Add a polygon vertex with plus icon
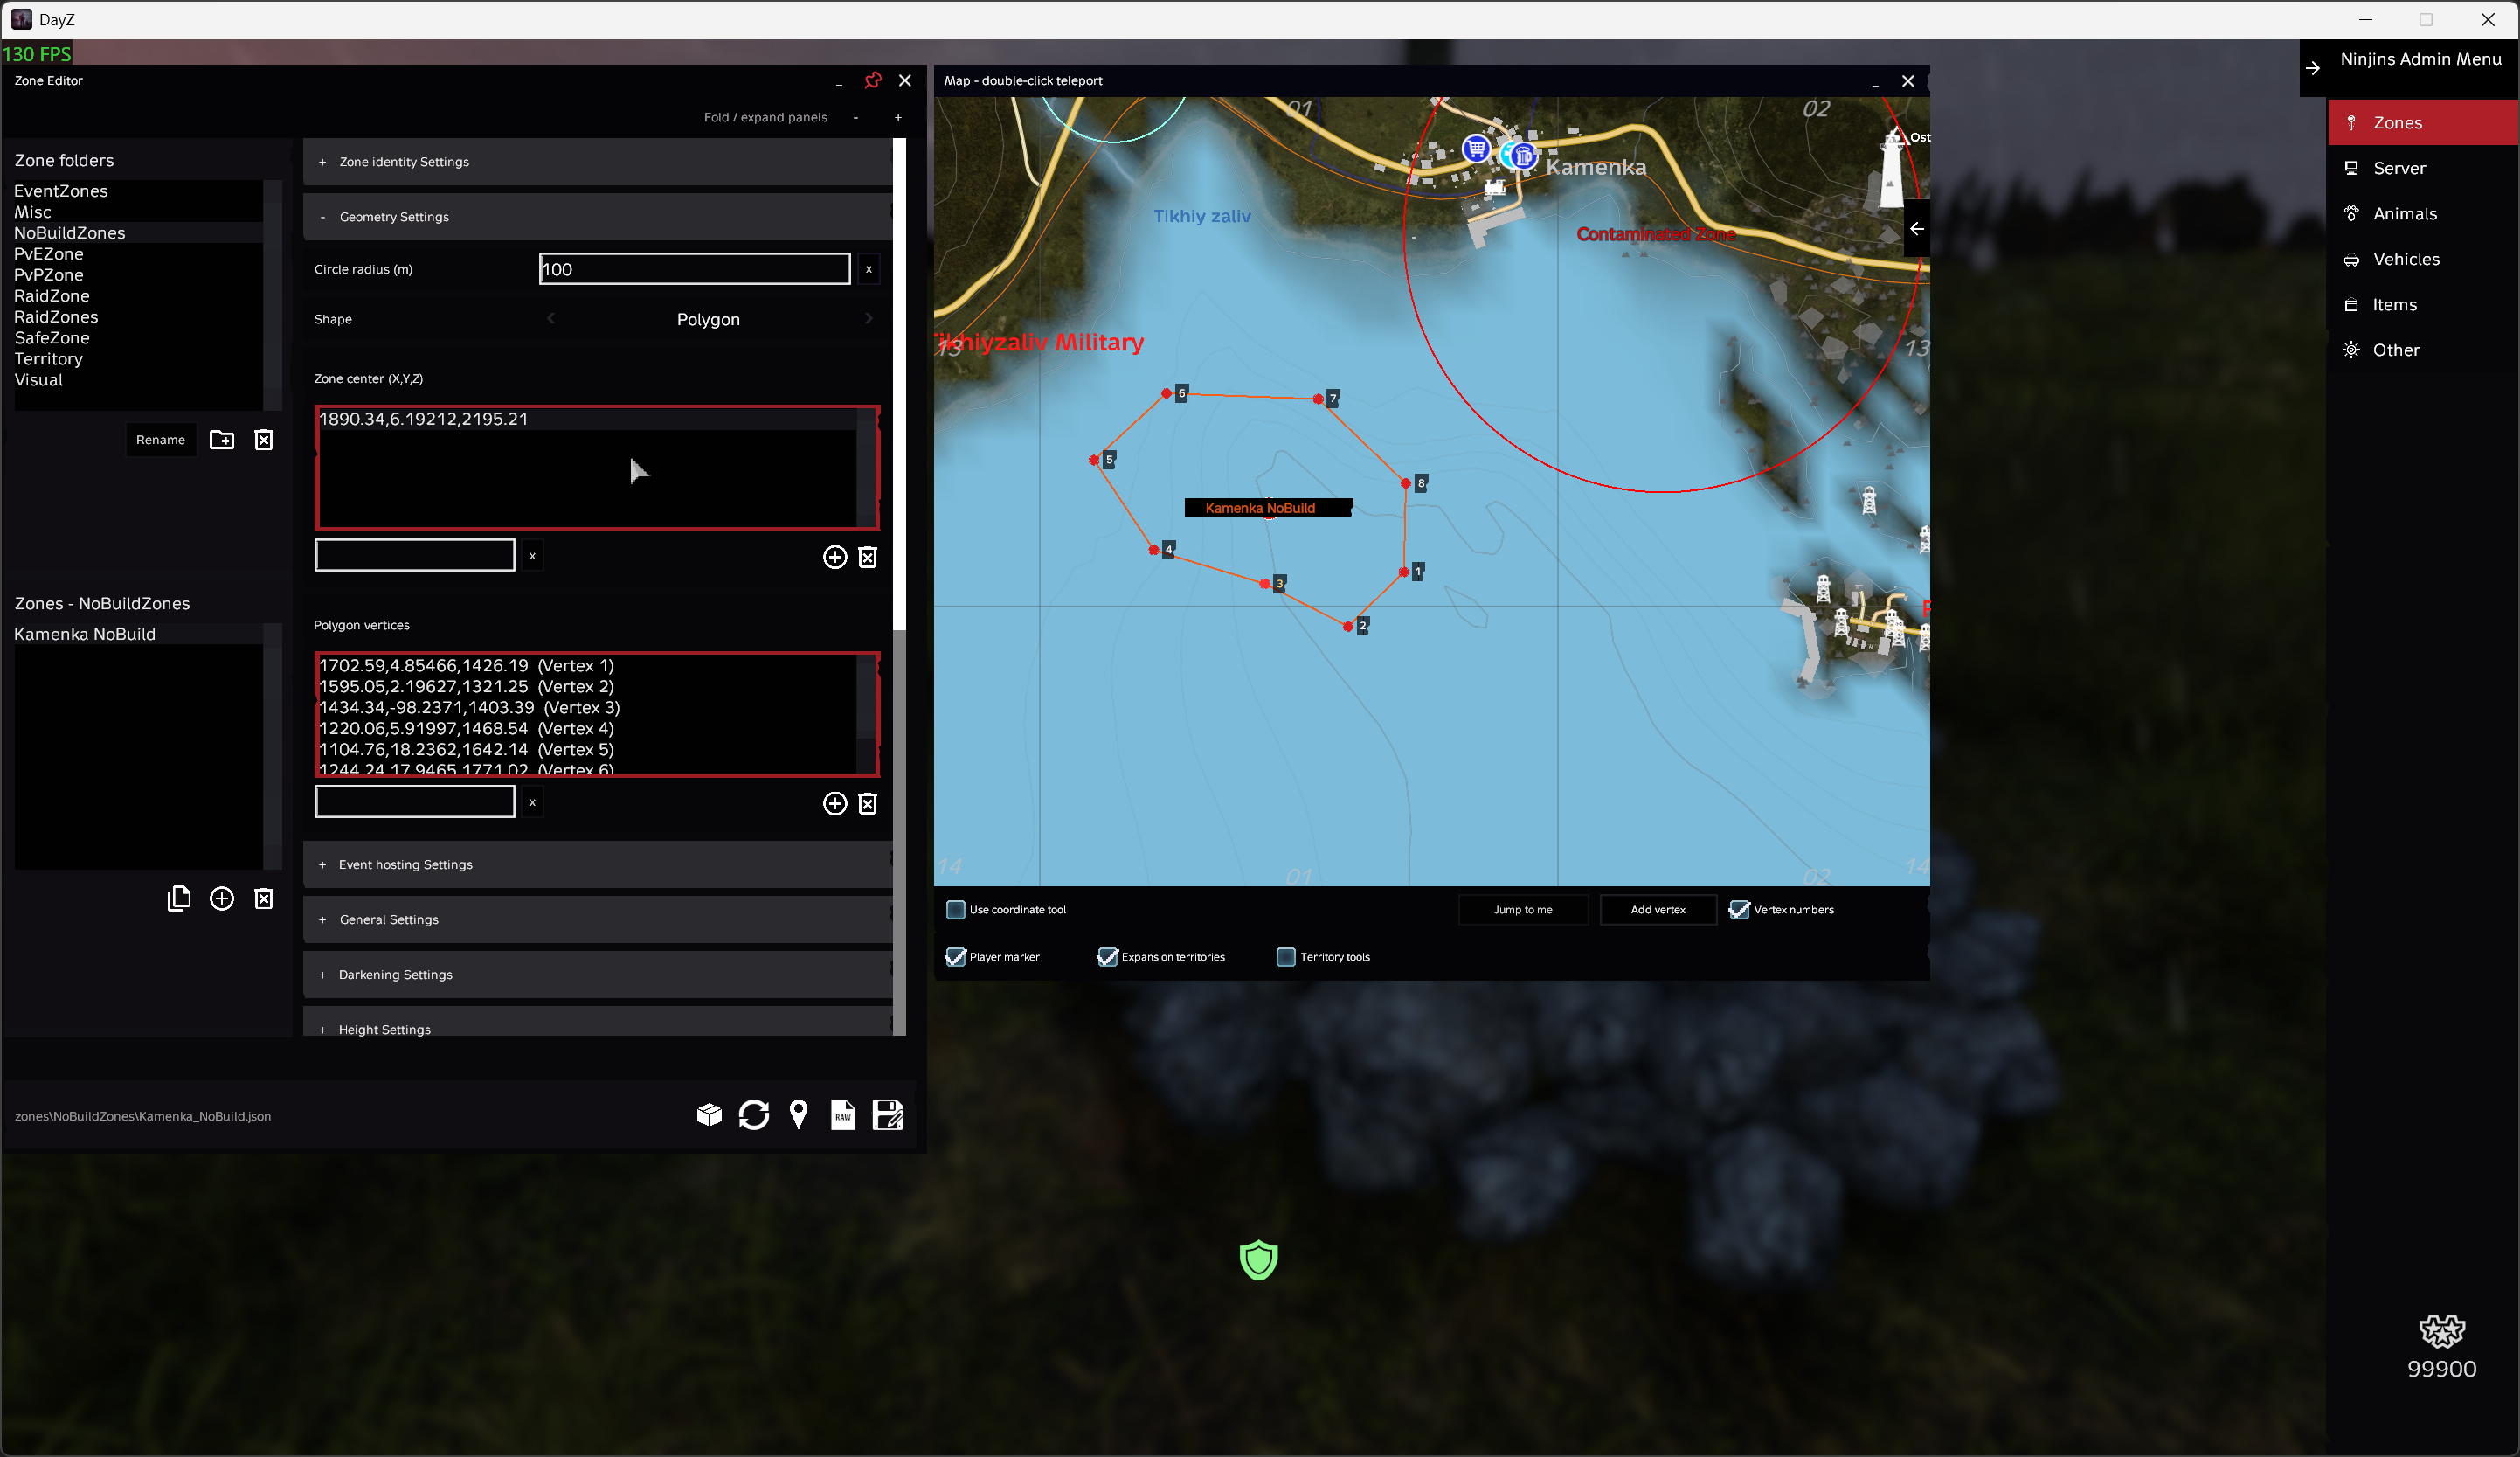The width and height of the screenshot is (2520, 1457). pos(835,804)
